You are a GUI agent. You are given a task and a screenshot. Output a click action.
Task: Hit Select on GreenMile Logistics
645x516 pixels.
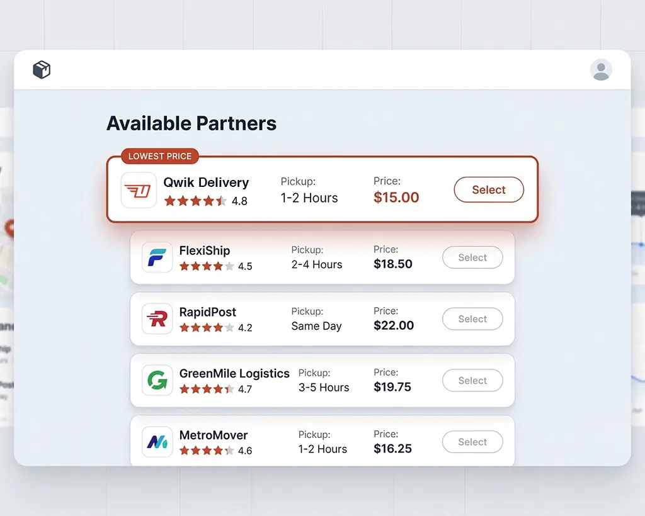tap(472, 381)
